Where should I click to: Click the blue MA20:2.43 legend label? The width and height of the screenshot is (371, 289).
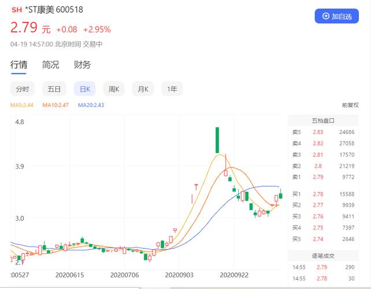91,105
